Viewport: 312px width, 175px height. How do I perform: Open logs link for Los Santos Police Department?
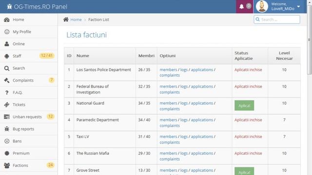pos(184,70)
